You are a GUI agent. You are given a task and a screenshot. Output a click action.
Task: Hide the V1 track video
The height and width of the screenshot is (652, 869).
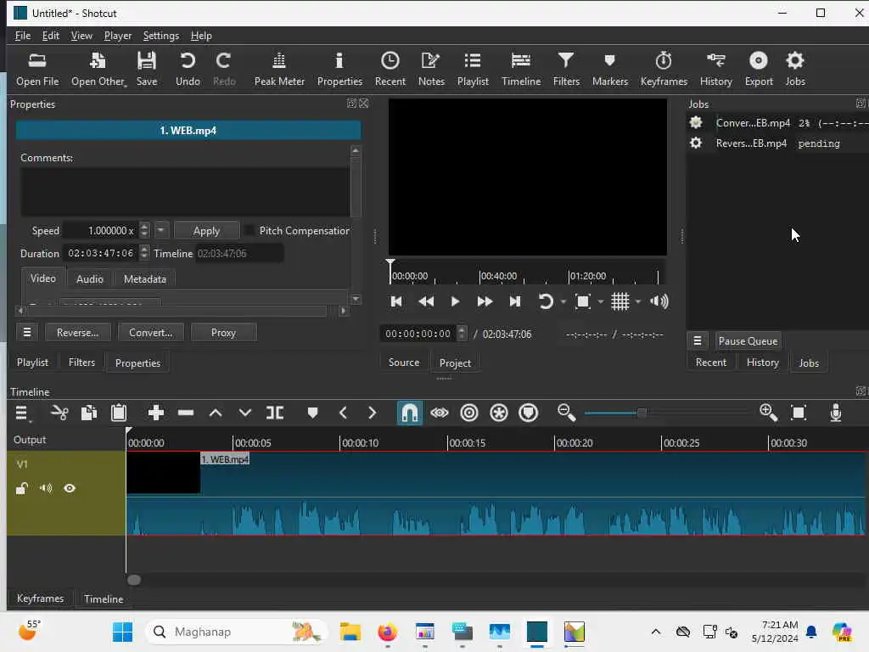coord(70,488)
